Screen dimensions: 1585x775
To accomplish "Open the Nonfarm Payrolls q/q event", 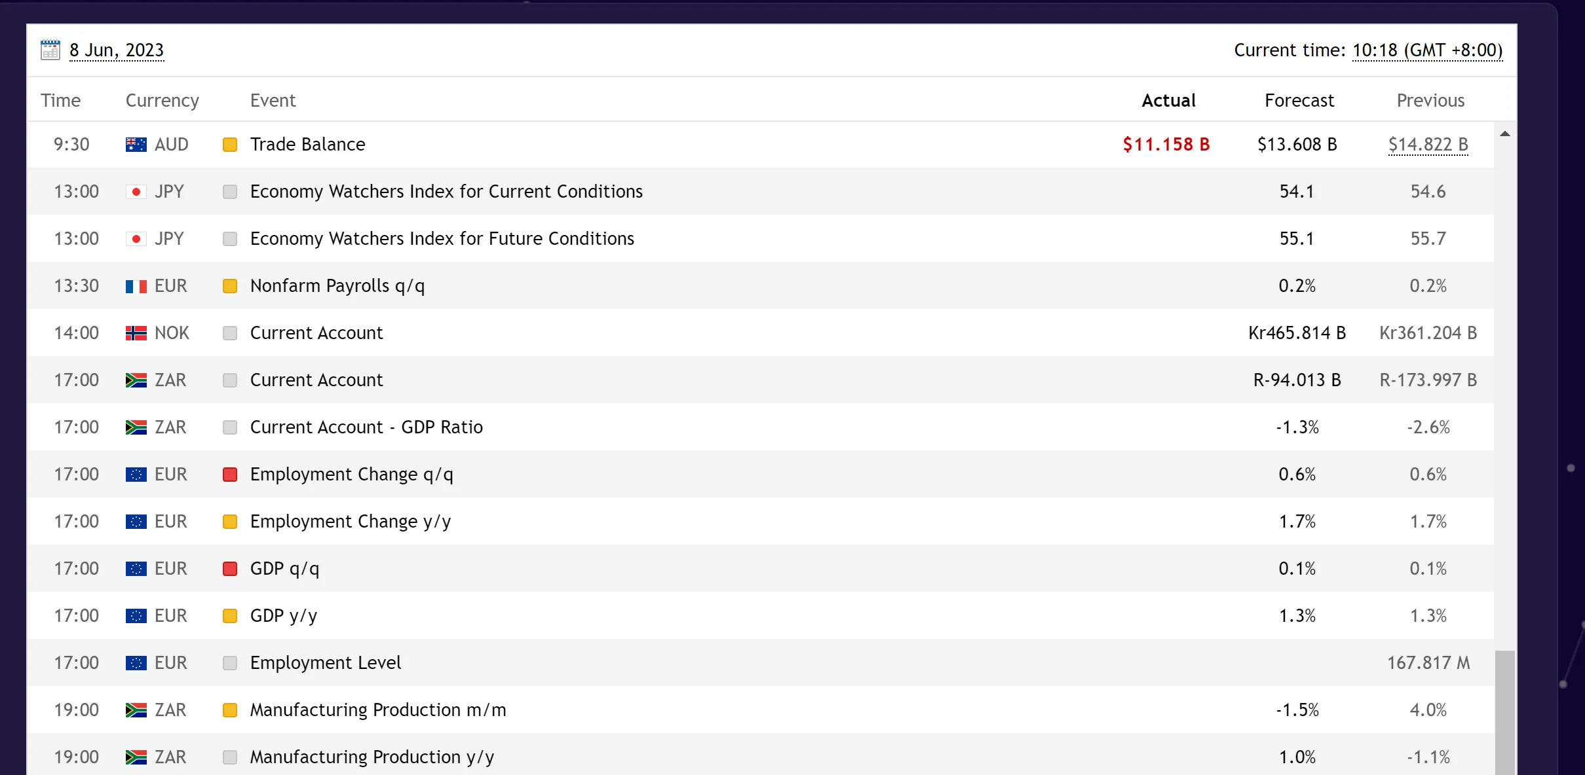I will coord(337,286).
